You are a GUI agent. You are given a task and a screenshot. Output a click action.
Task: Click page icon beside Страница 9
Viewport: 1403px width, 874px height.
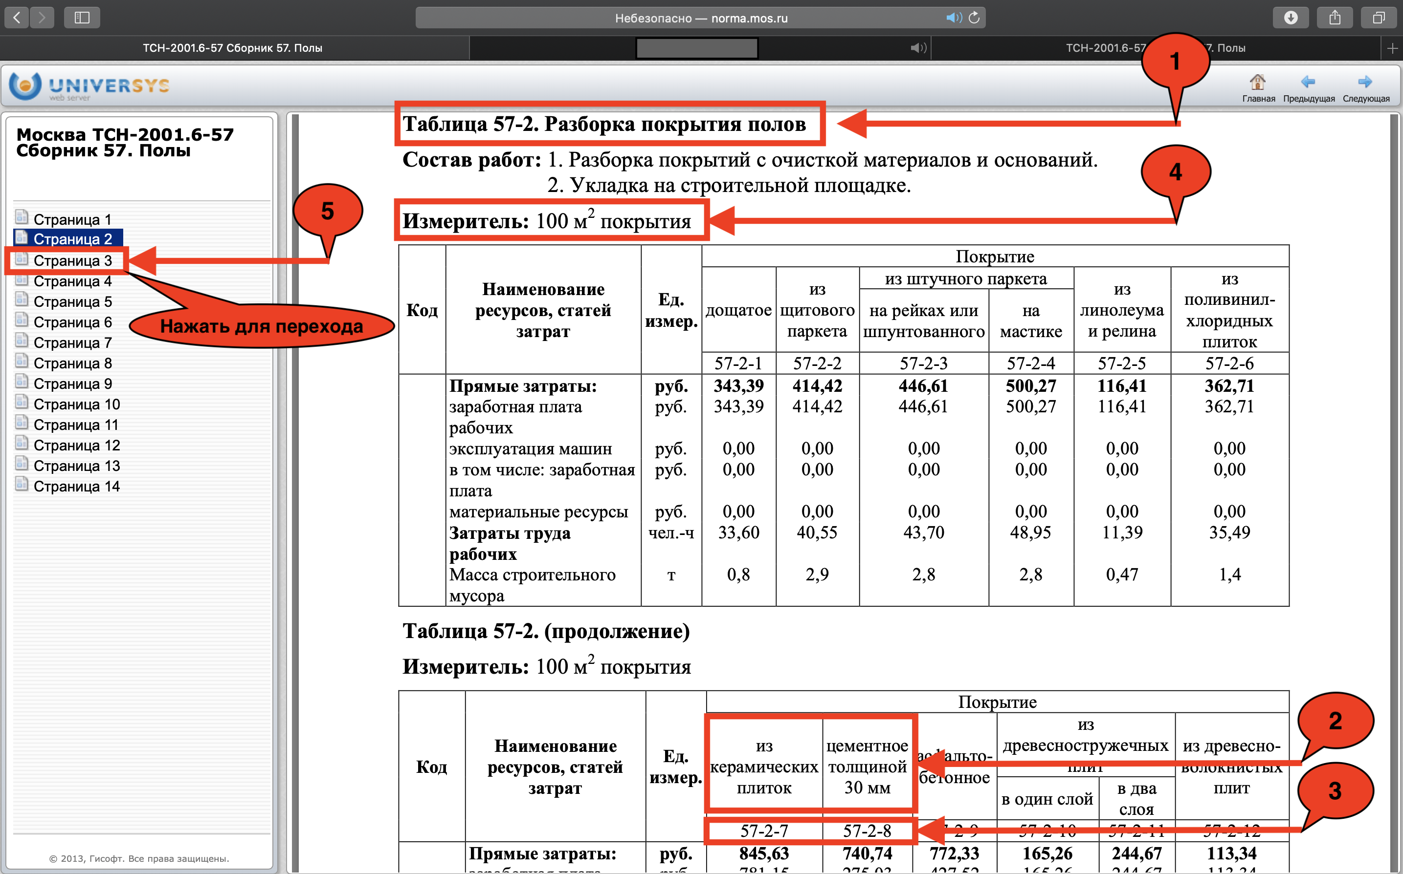click(x=22, y=382)
